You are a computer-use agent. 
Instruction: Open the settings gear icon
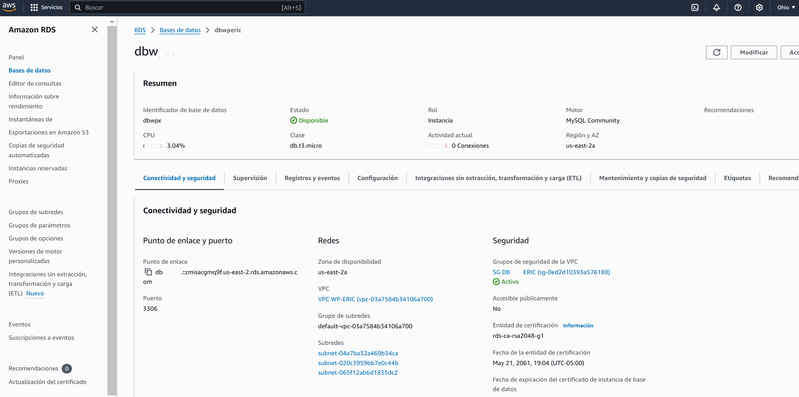click(x=759, y=7)
